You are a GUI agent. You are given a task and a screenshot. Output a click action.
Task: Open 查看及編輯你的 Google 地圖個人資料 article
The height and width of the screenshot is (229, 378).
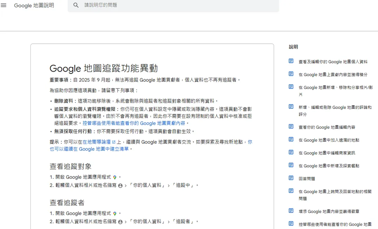click(x=333, y=62)
